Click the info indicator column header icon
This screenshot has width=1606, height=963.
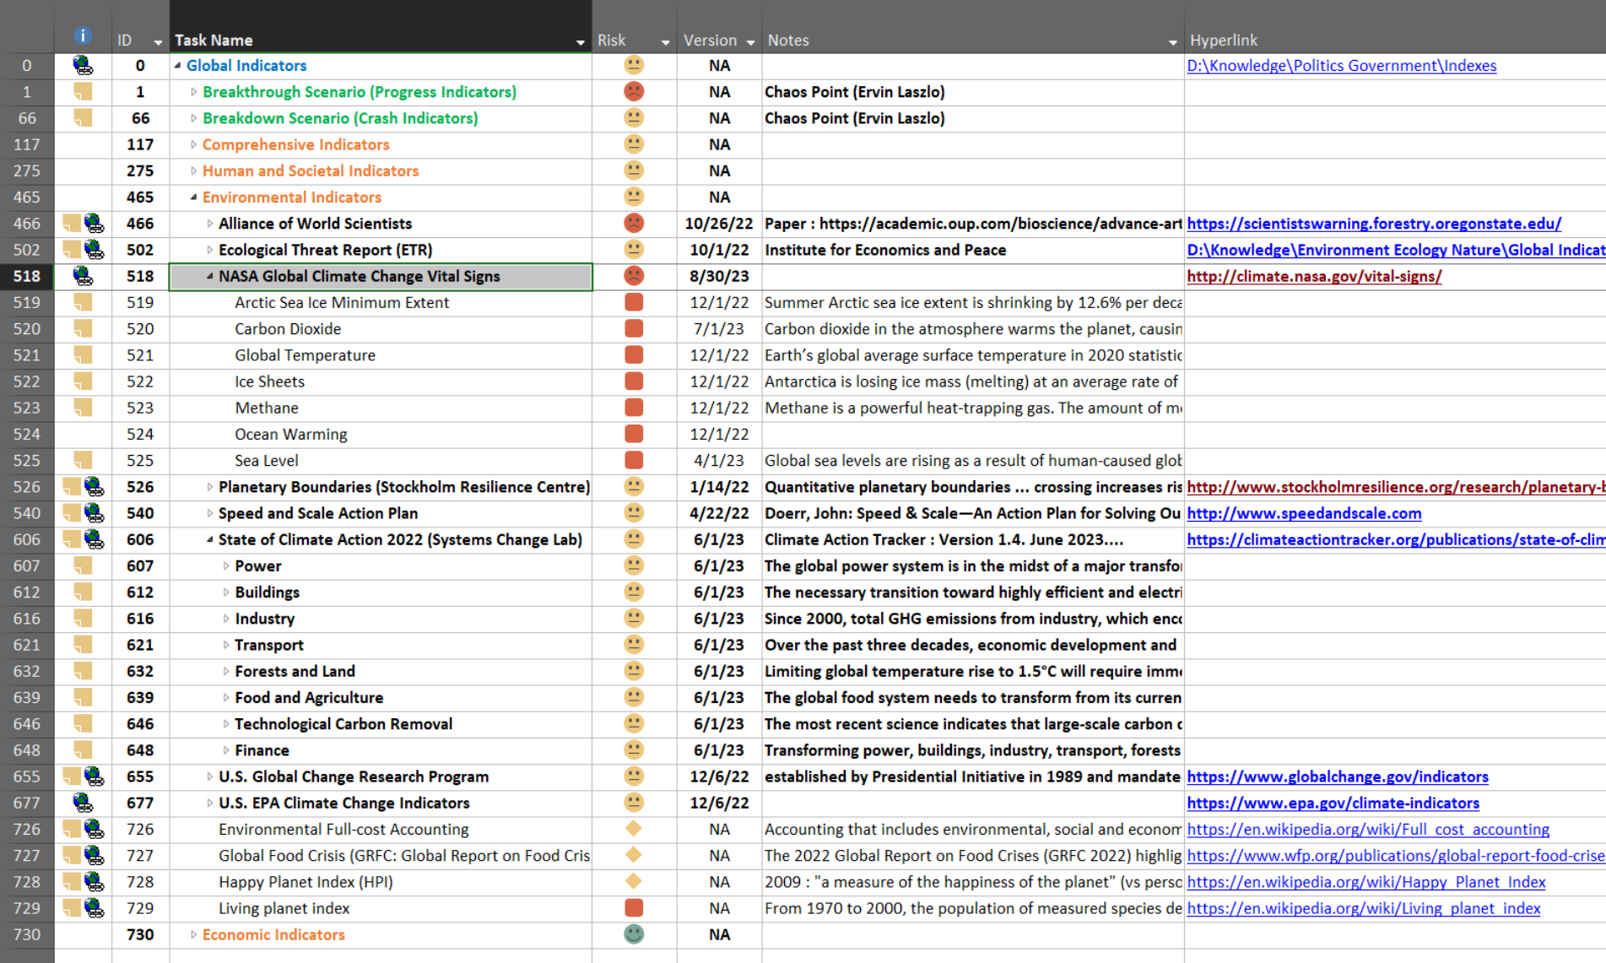[82, 35]
